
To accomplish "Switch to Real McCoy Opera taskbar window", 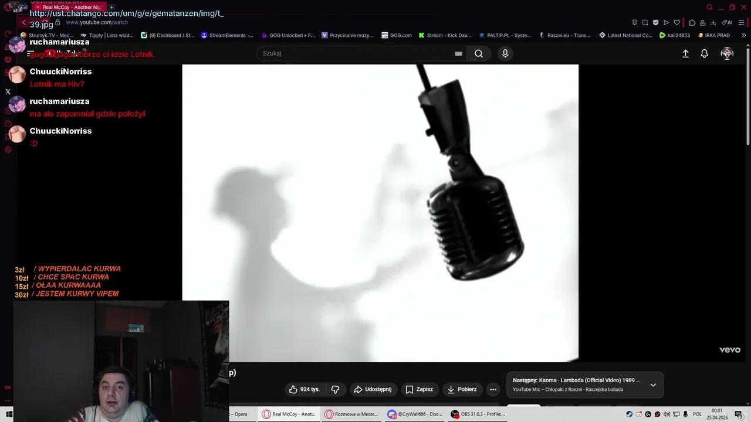I will click(x=289, y=414).
